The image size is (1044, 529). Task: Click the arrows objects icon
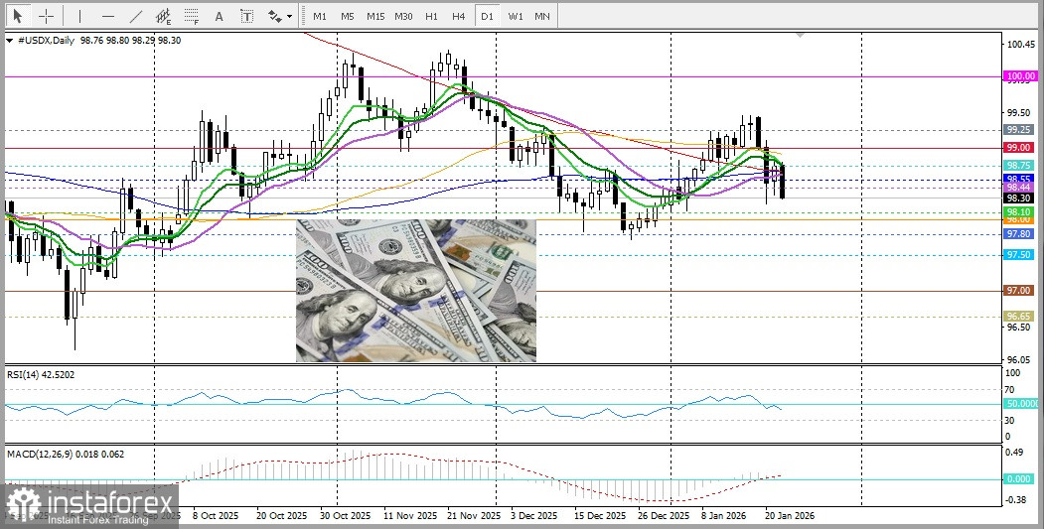click(274, 16)
